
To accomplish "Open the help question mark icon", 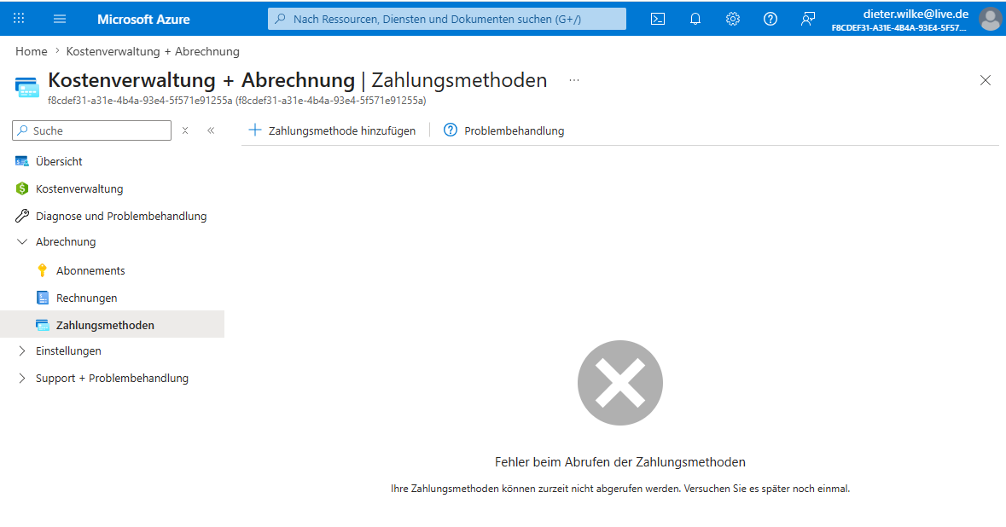I will 770,20.
